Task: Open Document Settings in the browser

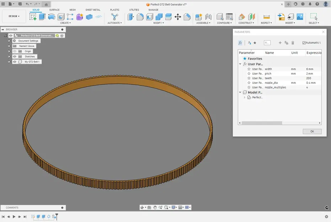Action: pos(28,40)
